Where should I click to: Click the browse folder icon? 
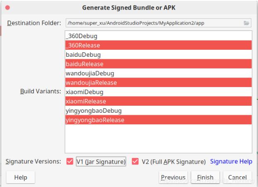(x=247, y=23)
